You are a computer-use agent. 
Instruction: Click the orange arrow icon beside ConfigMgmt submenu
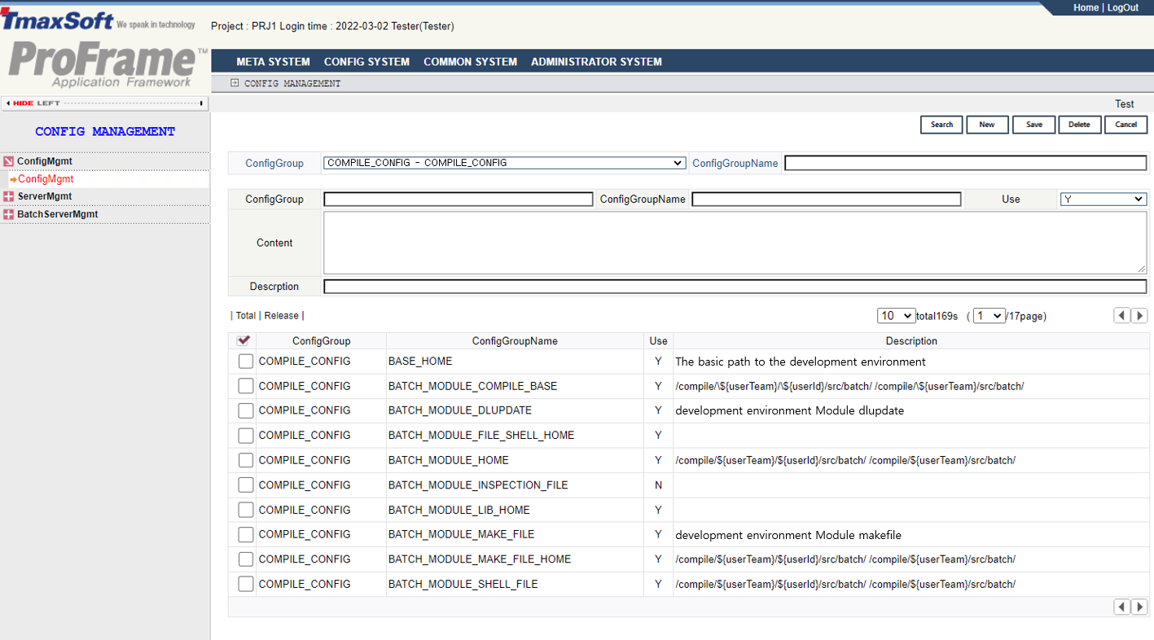point(15,178)
